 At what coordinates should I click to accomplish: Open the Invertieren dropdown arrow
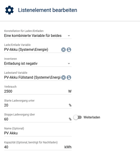[69, 64]
